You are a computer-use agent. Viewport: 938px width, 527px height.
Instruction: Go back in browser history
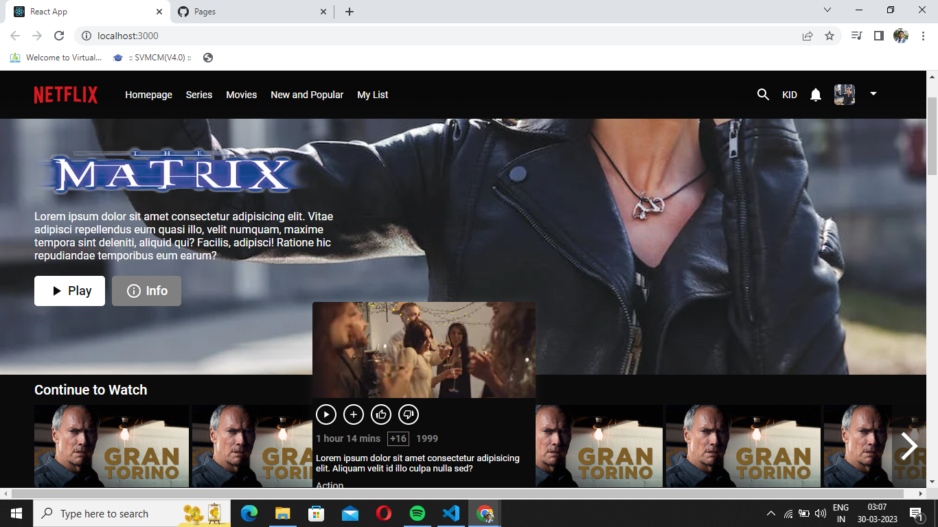15,36
